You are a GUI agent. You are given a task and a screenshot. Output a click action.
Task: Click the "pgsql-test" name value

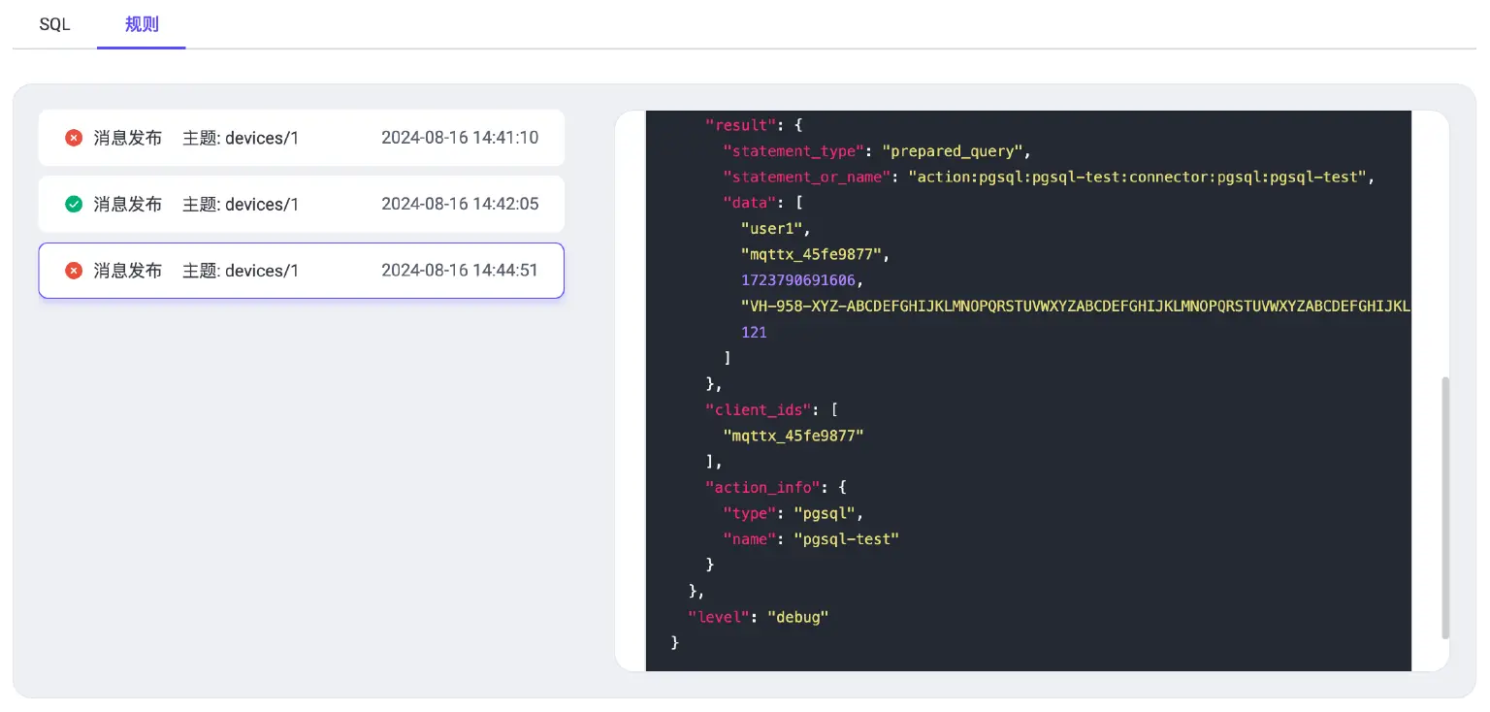point(846,538)
